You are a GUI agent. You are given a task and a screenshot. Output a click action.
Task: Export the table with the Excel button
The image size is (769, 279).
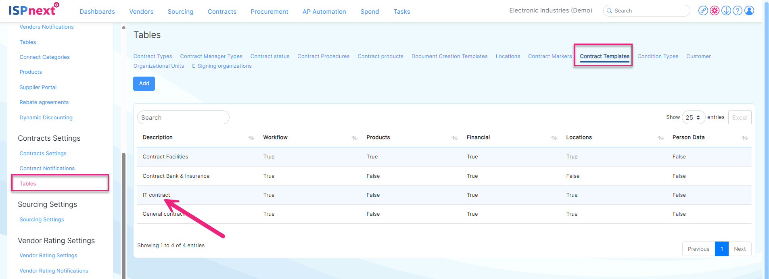coord(740,117)
